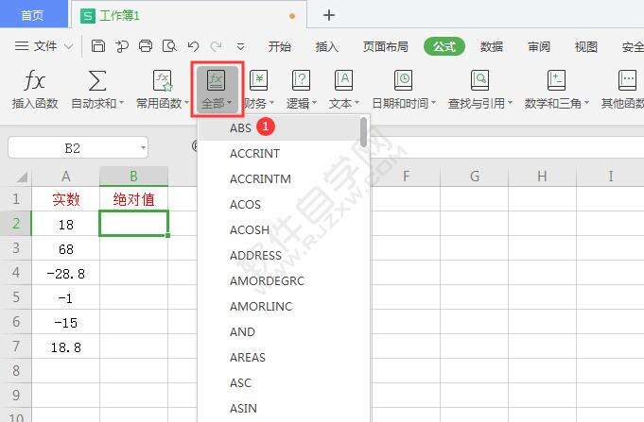Open the Text (文本) functions icon

tap(344, 80)
